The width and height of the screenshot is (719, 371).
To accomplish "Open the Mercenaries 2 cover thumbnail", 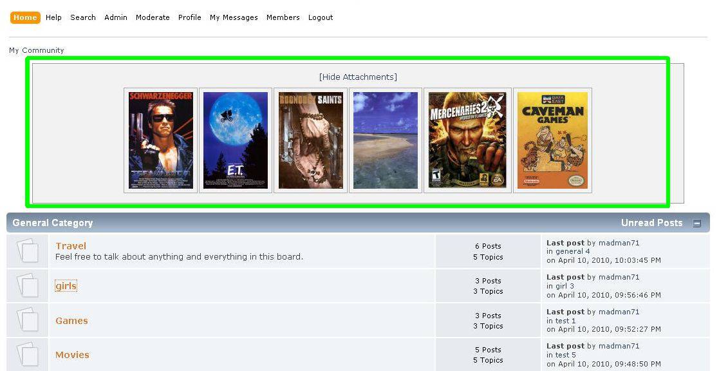I will pyautogui.click(x=467, y=140).
